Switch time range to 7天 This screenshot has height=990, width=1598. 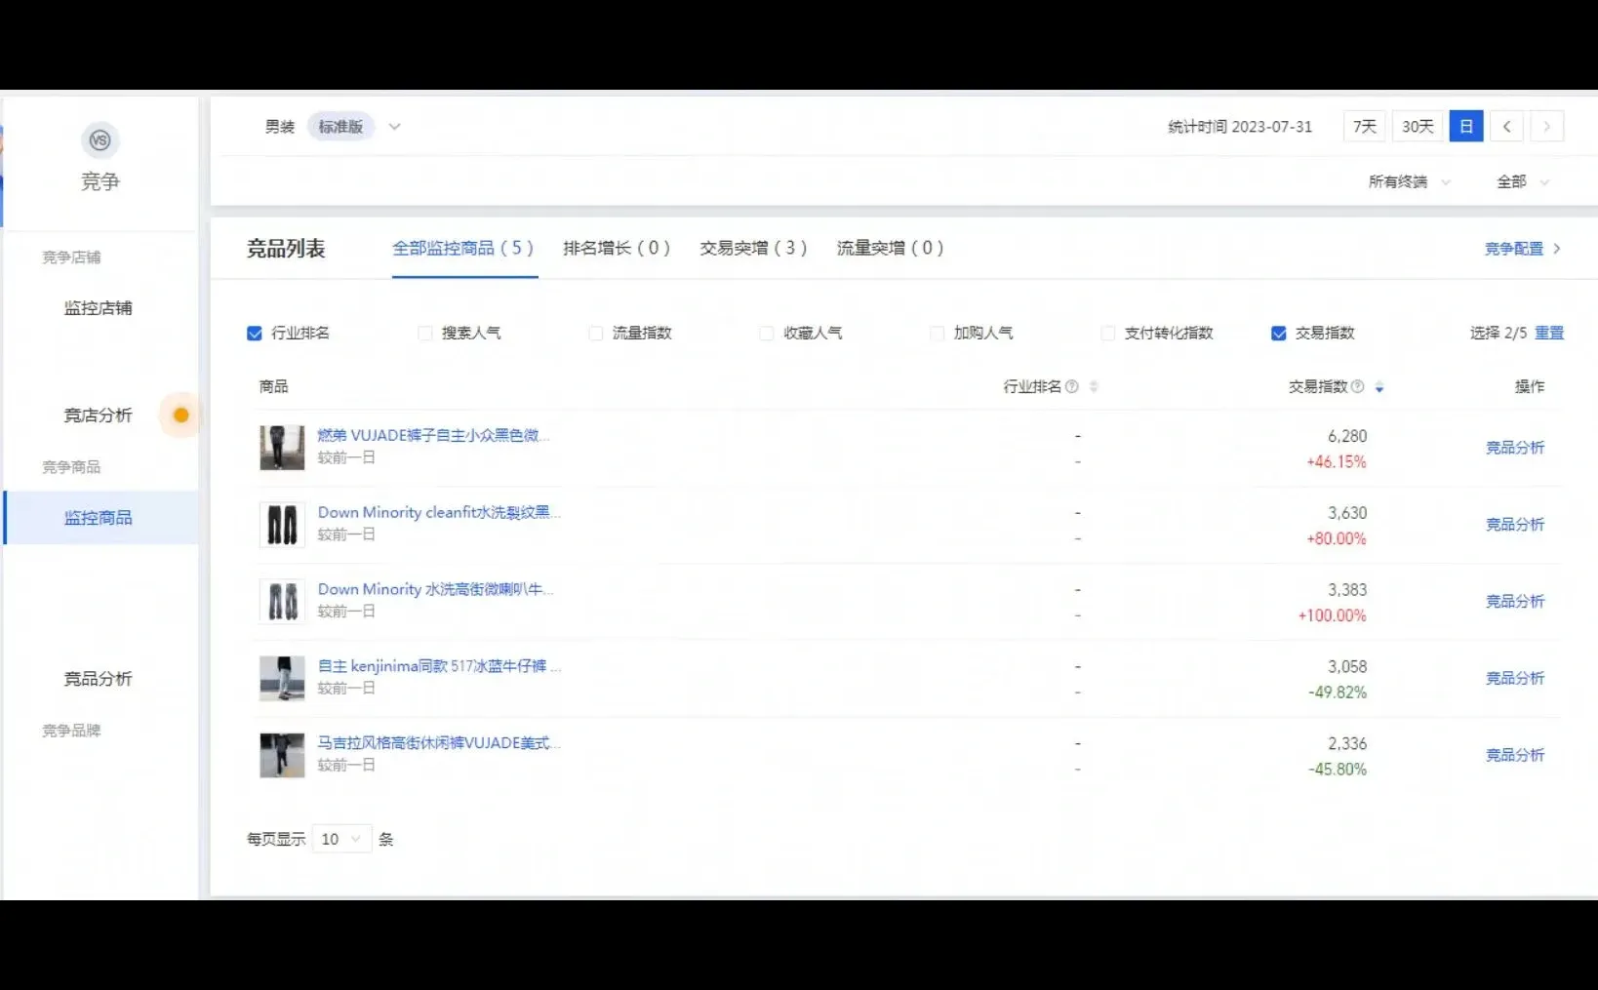tap(1363, 126)
